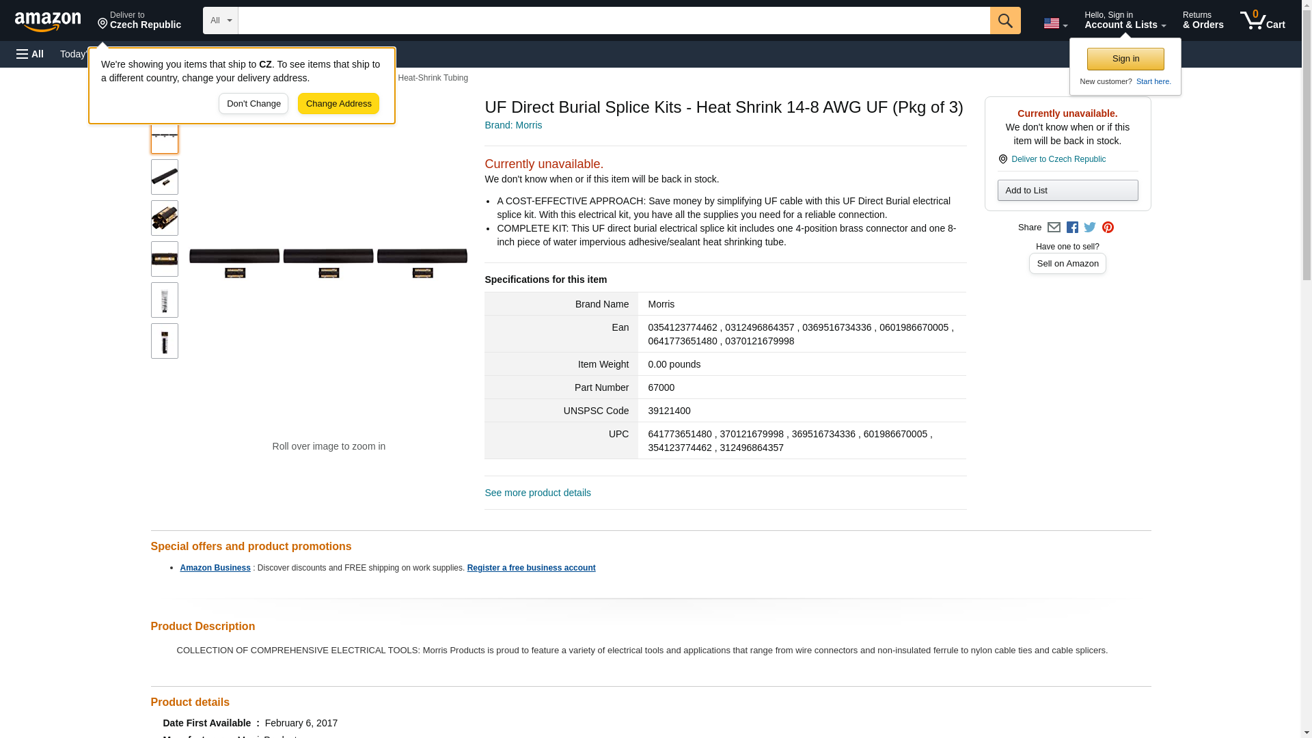This screenshot has width=1312, height=738.
Task: Open the cart icon
Action: [x=1262, y=20]
